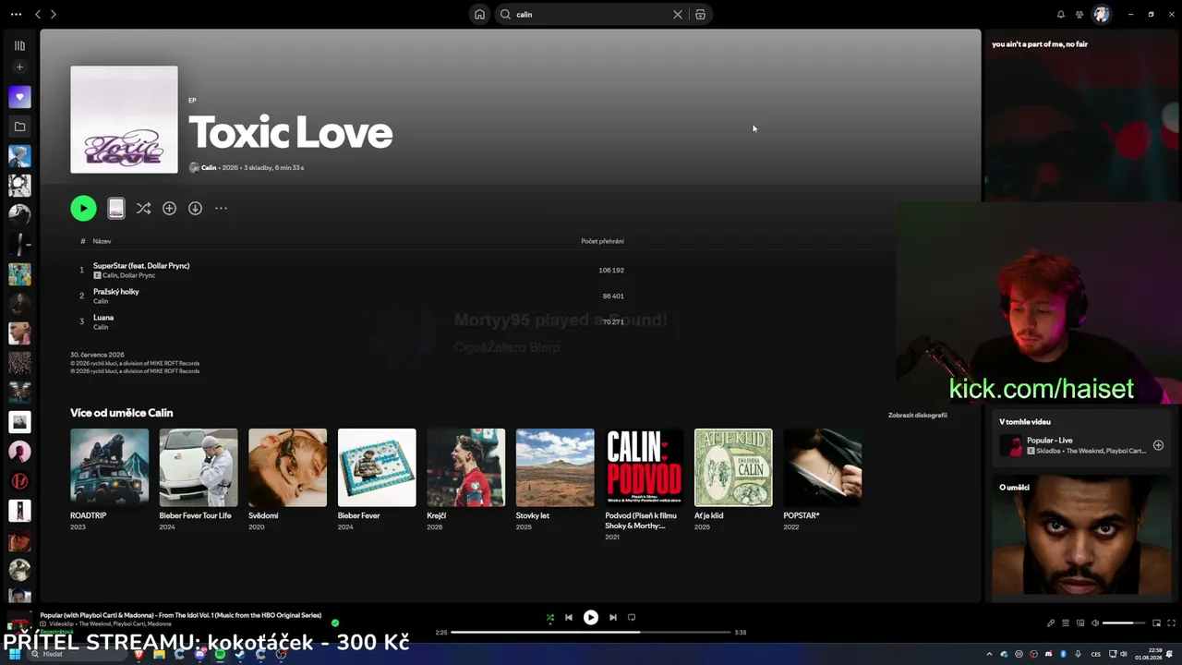This screenshot has height=665, width=1182.
Task: Click the Spotify icon in the taskbar
Action: tap(220, 655)
